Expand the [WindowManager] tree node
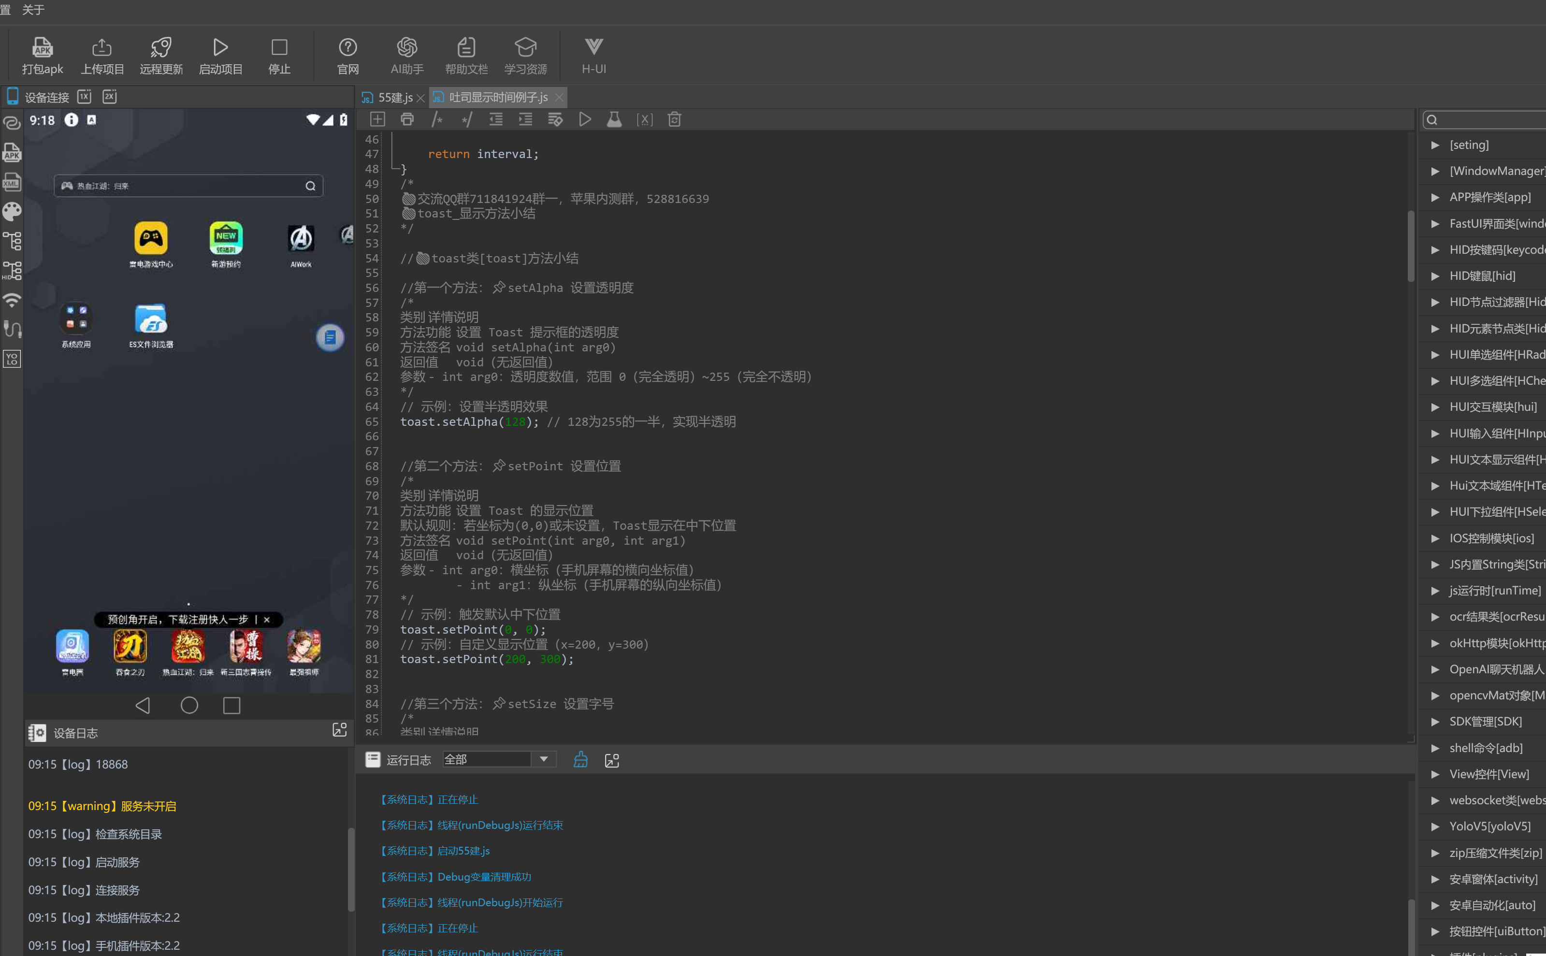The height and width of the screenshot is (956, 1546). [x=1435, y=171]
